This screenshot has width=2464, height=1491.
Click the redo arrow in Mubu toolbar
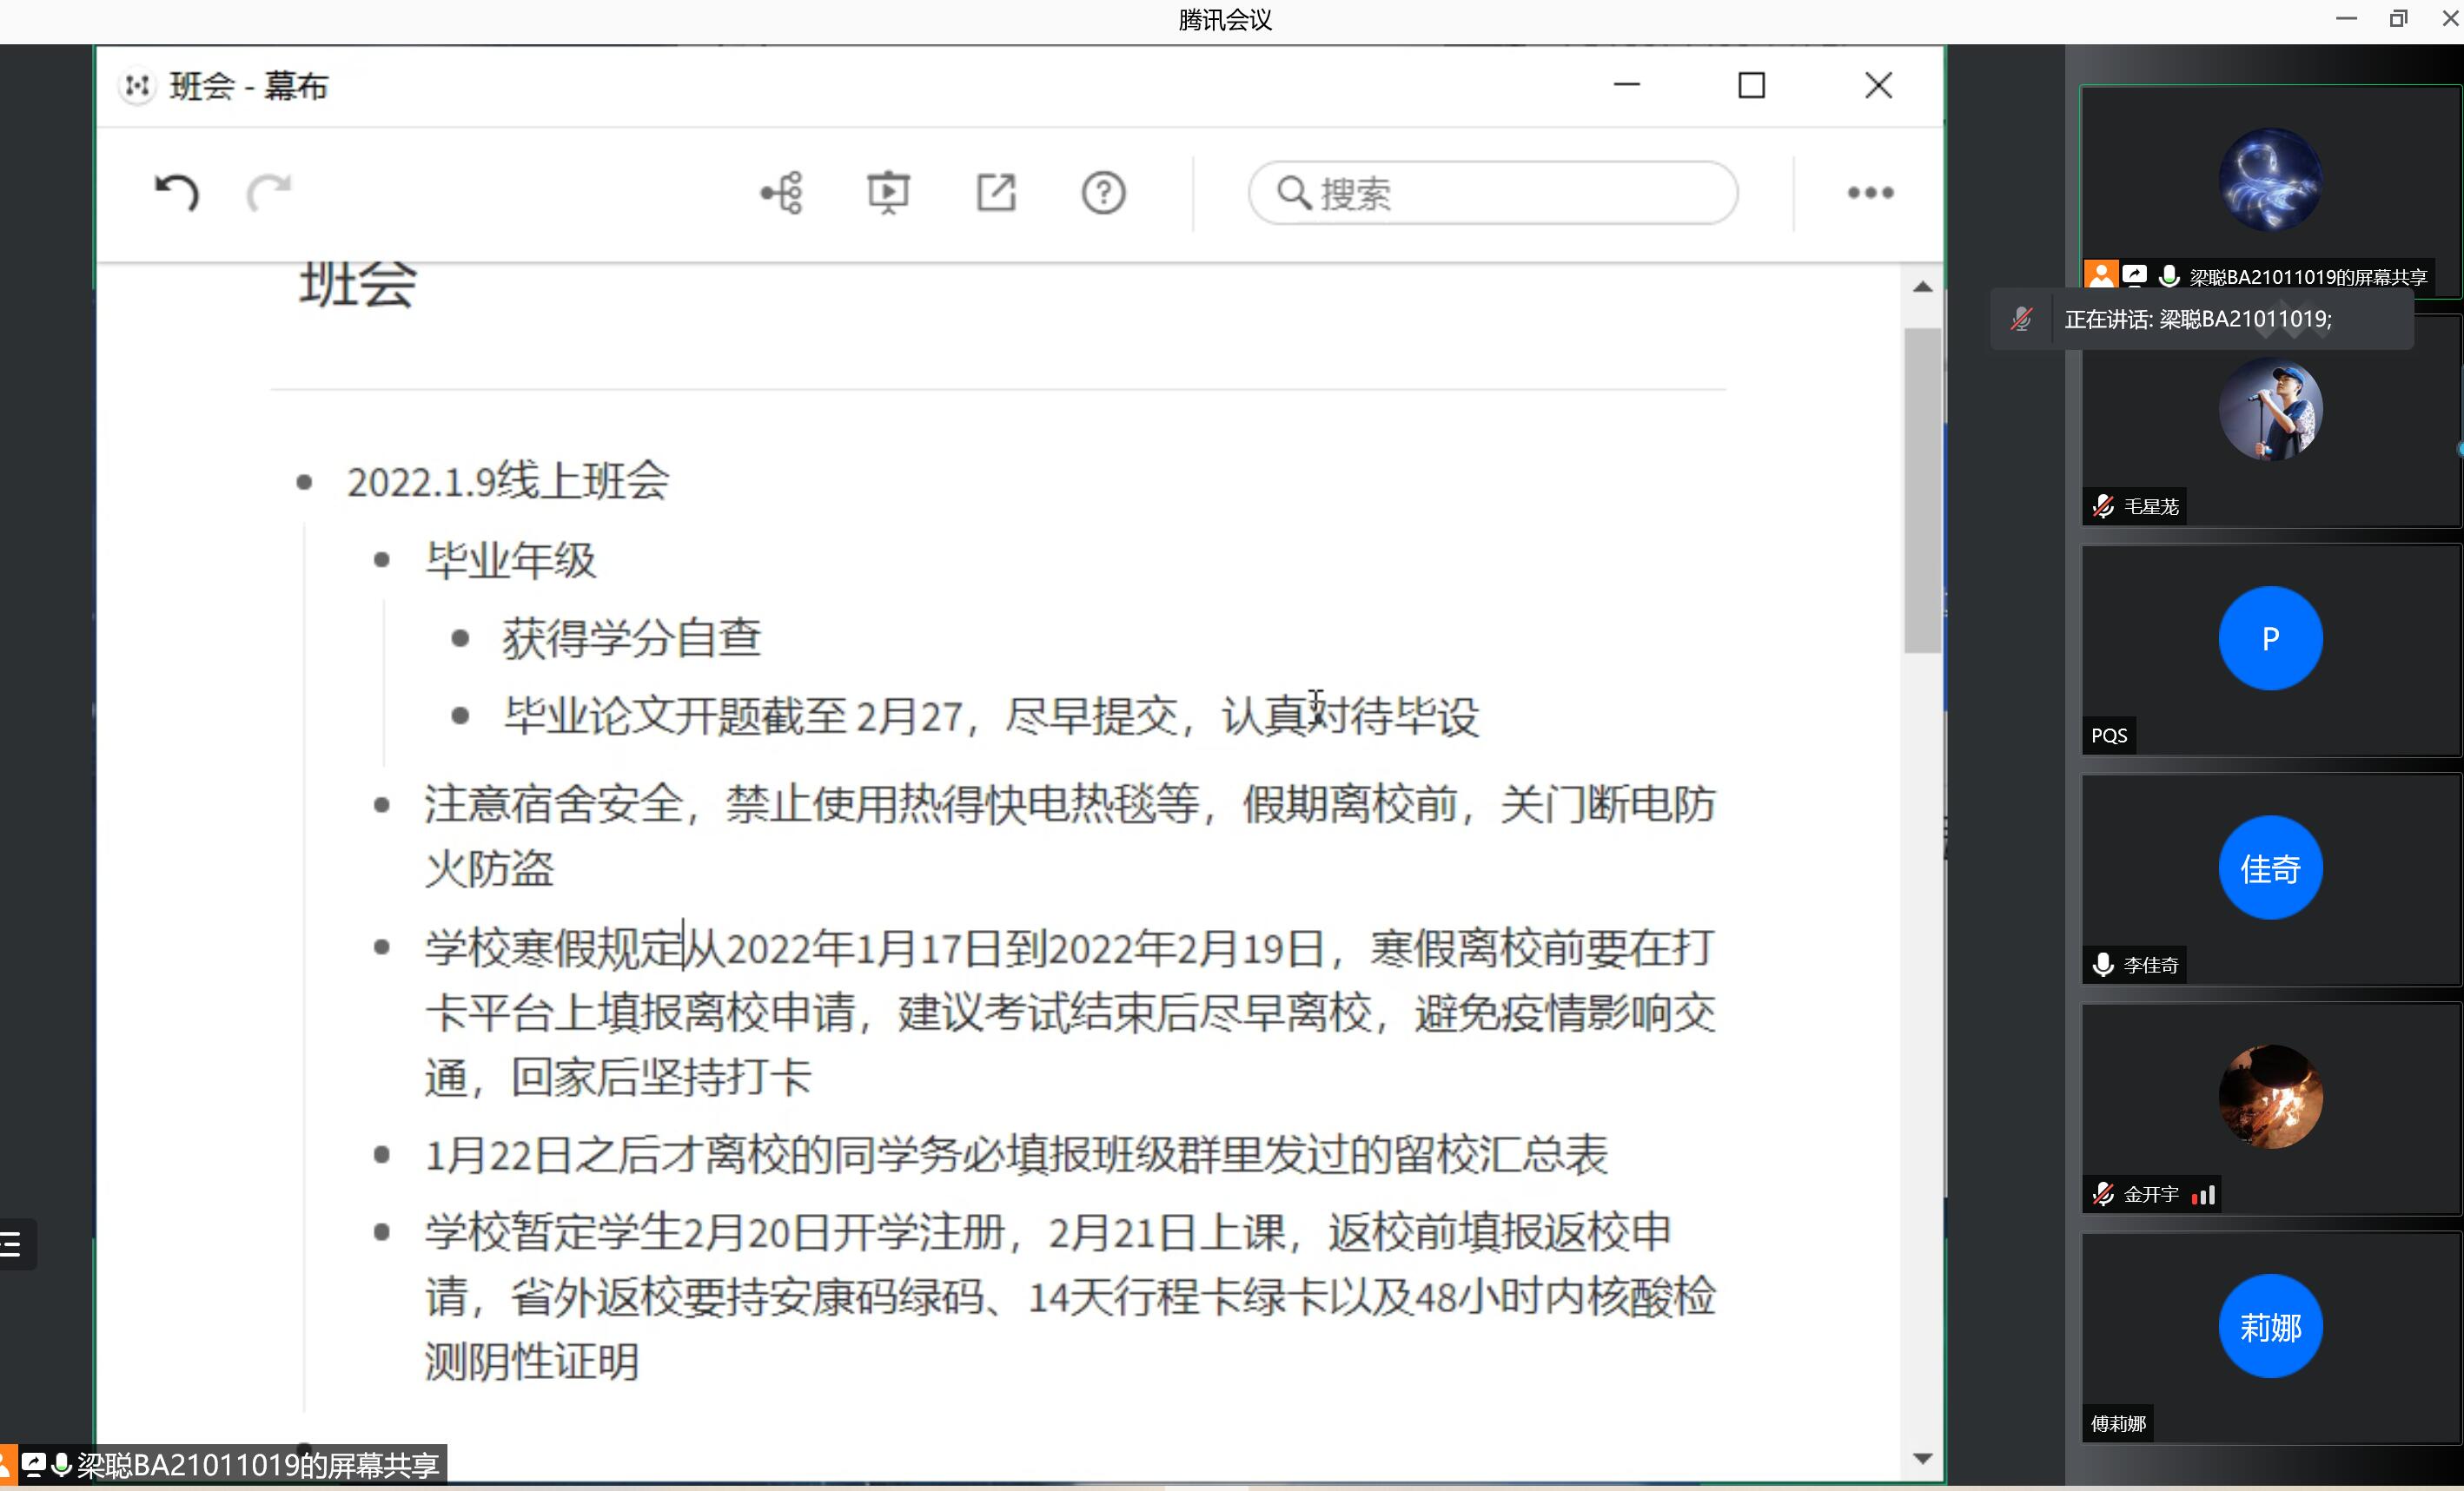268,192
